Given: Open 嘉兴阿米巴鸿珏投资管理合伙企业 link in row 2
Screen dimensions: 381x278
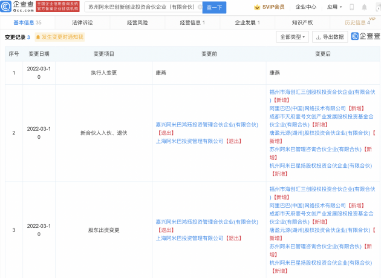Looking at the screenshot, I should (207, 125).
